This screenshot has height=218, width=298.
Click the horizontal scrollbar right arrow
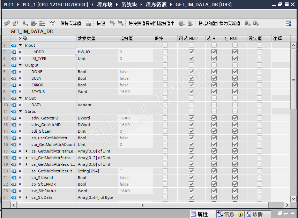[x=287, y=205]
